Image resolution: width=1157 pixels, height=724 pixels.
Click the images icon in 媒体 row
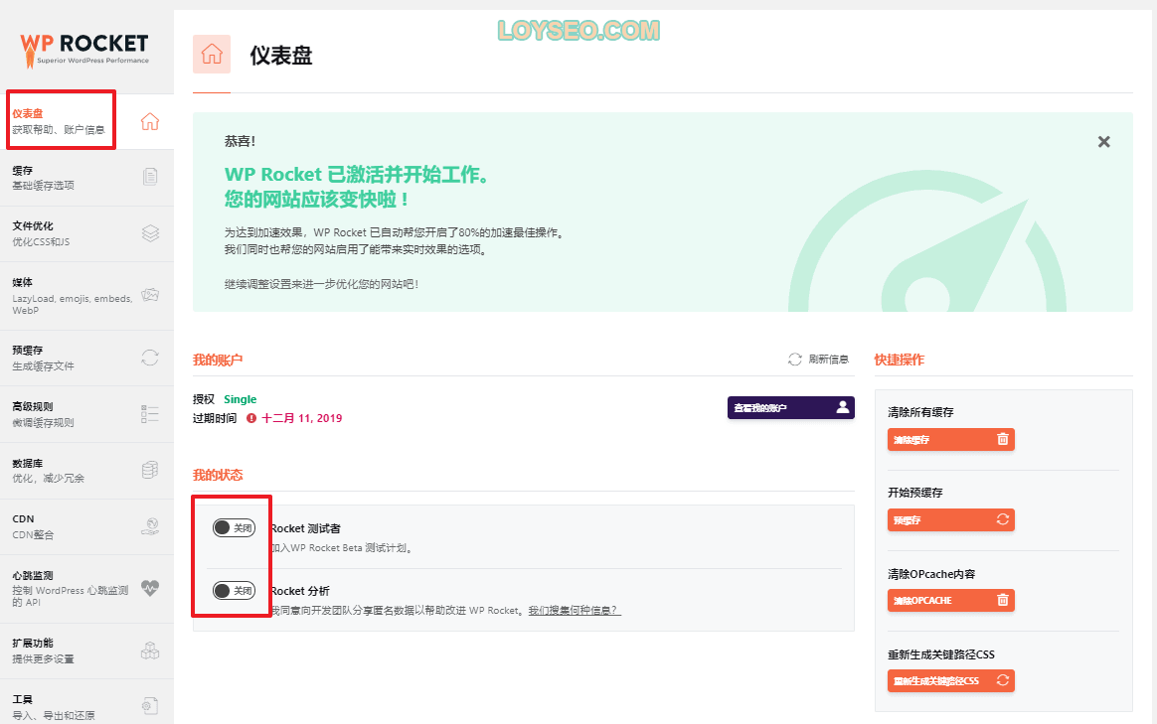coord(150,295)
